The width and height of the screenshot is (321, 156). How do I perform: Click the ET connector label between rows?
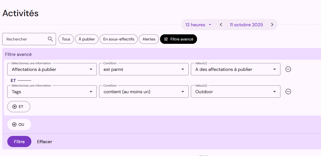[13, 81]
